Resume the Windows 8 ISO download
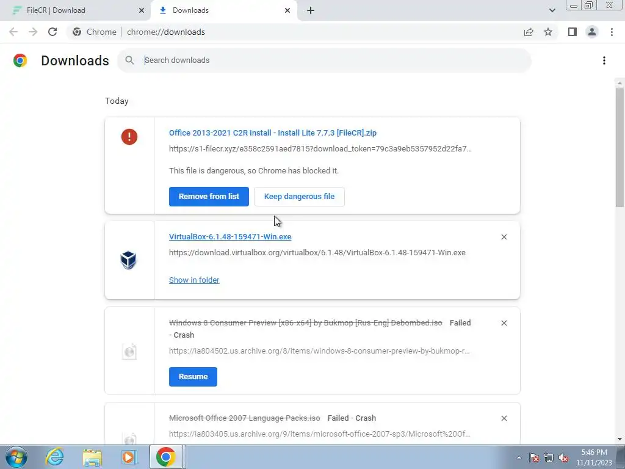 pyautogui.click(x=193, y=377)
